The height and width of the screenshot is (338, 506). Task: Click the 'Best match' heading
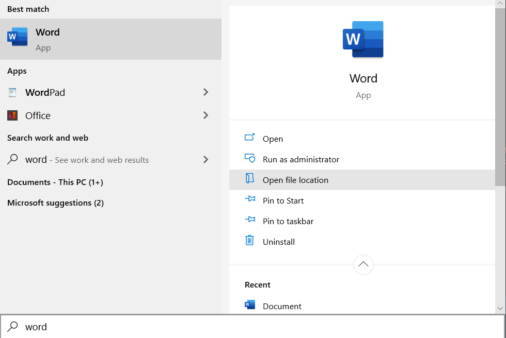[x=28, y=9]
